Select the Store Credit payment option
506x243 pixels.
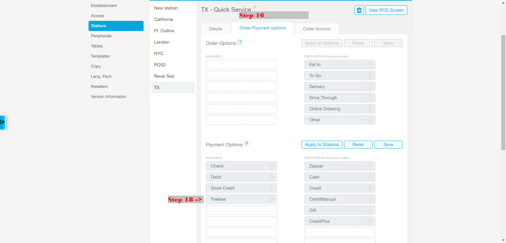238,188
